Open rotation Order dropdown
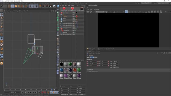This screenshot has width=171, height=96. pos(116,67)
